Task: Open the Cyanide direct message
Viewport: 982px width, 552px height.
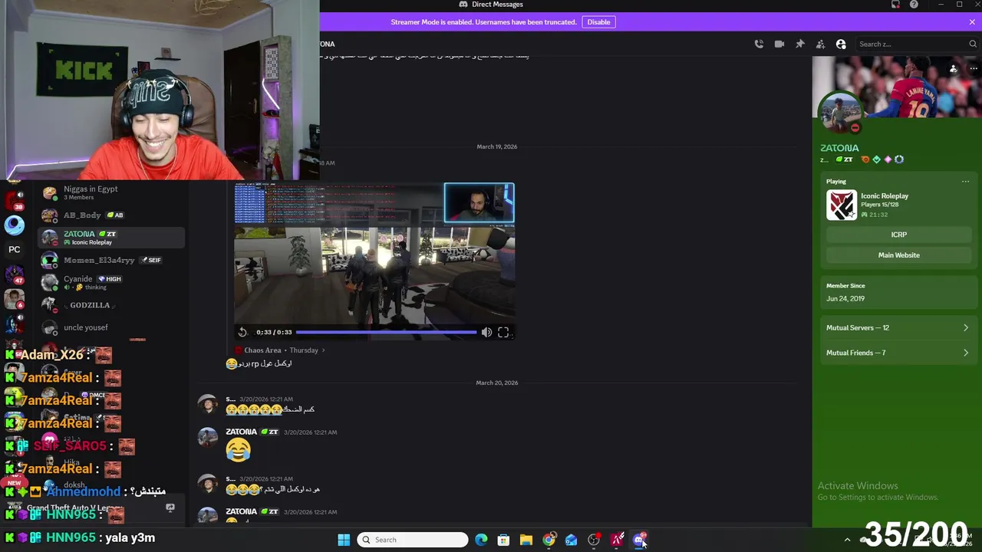Action: tap(111, 283)
